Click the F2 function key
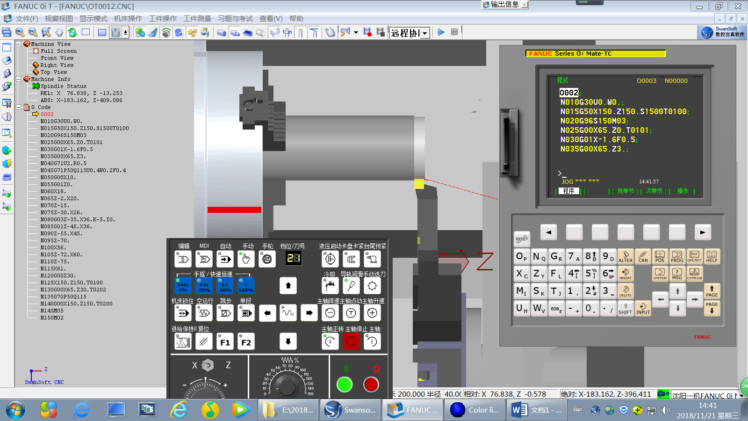The width and height of the screenshot is (748, 421). tap(246, 341)
